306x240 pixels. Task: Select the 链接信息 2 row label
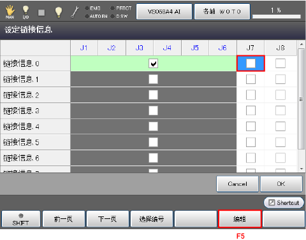[35, 95]
